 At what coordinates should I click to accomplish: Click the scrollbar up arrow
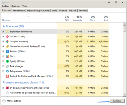[x=124, y=24]
